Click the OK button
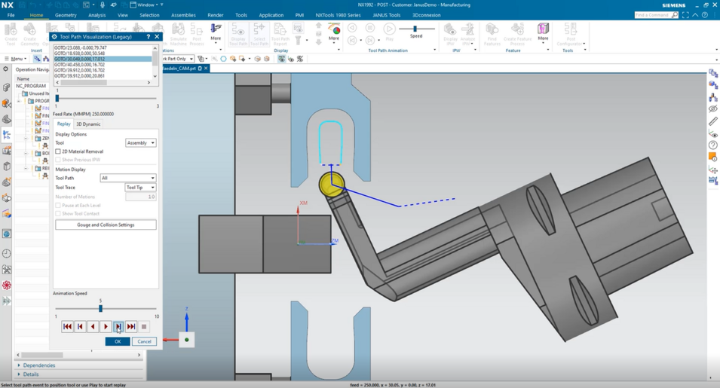 coord(118,341)
